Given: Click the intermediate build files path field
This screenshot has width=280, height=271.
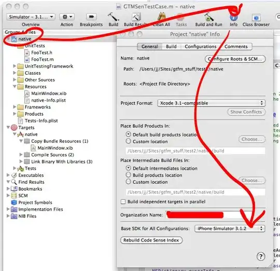Looking at the screenshot, I should [195, 192].
